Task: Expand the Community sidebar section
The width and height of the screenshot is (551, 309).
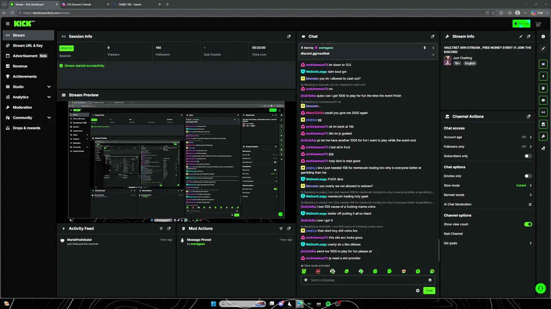Action: pos(28,118)
